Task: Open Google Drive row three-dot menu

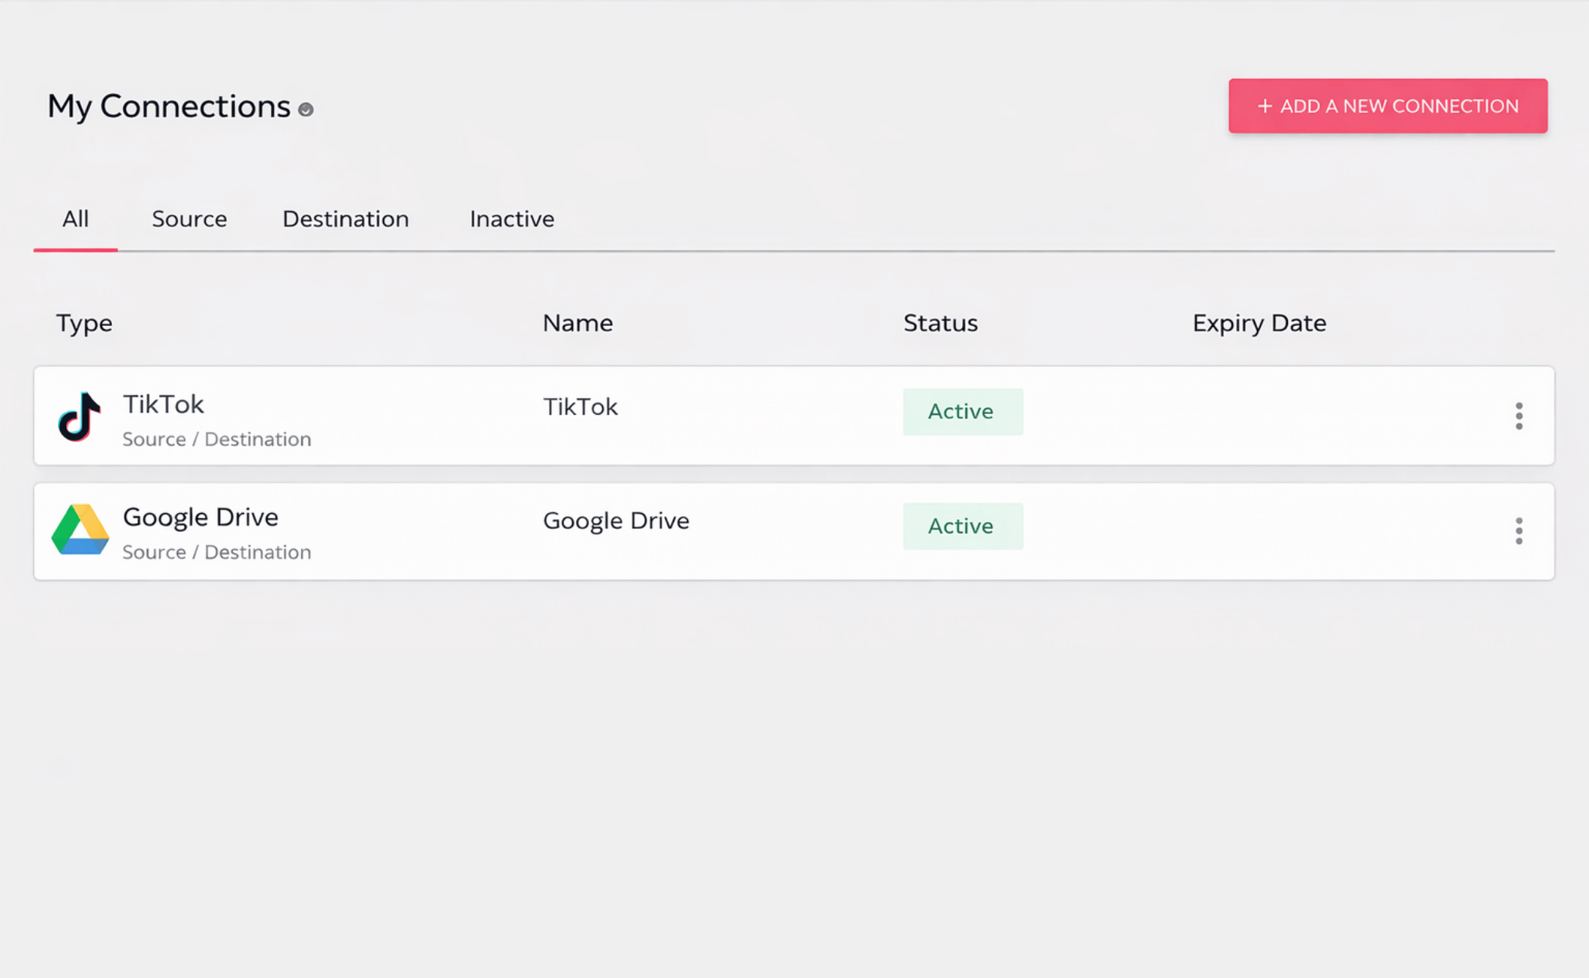Action: (x=1518, y=531)
